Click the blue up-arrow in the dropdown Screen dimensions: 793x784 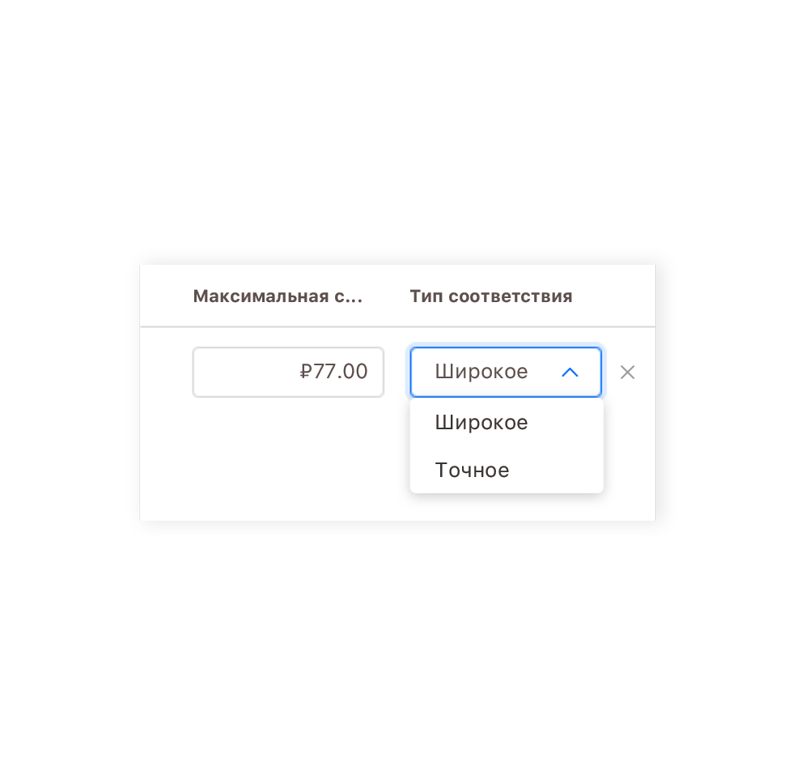[570, 373]
